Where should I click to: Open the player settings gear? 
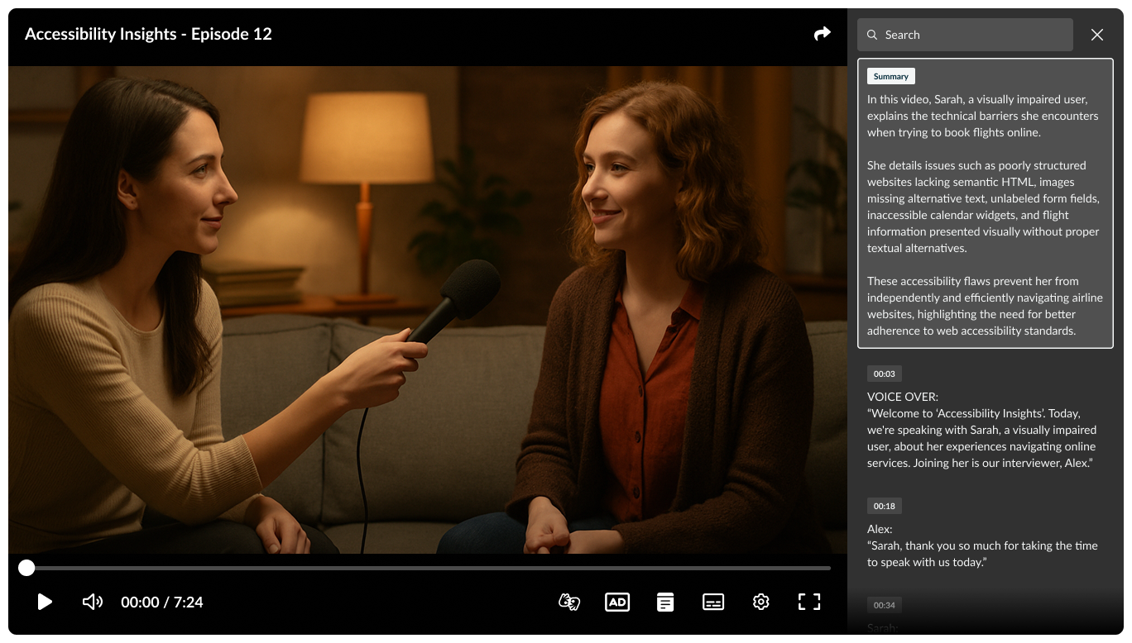tap(761, 602)
